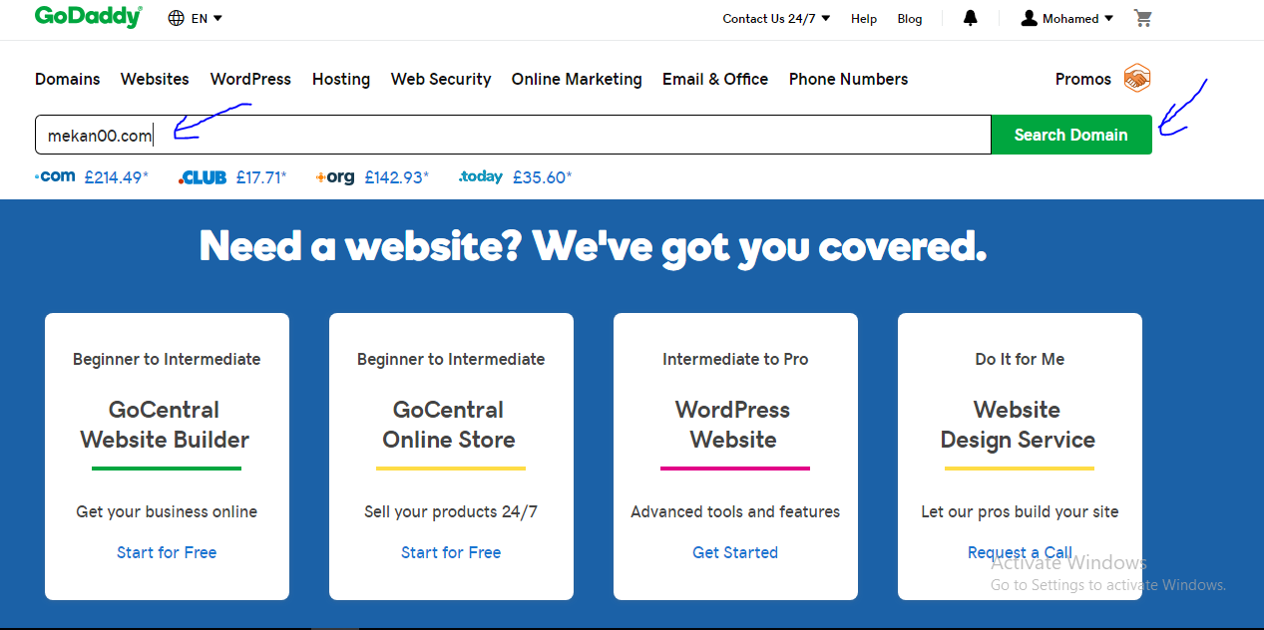
Task: Go to the GoDaddy logo homepage
Action: pos(88,17)
